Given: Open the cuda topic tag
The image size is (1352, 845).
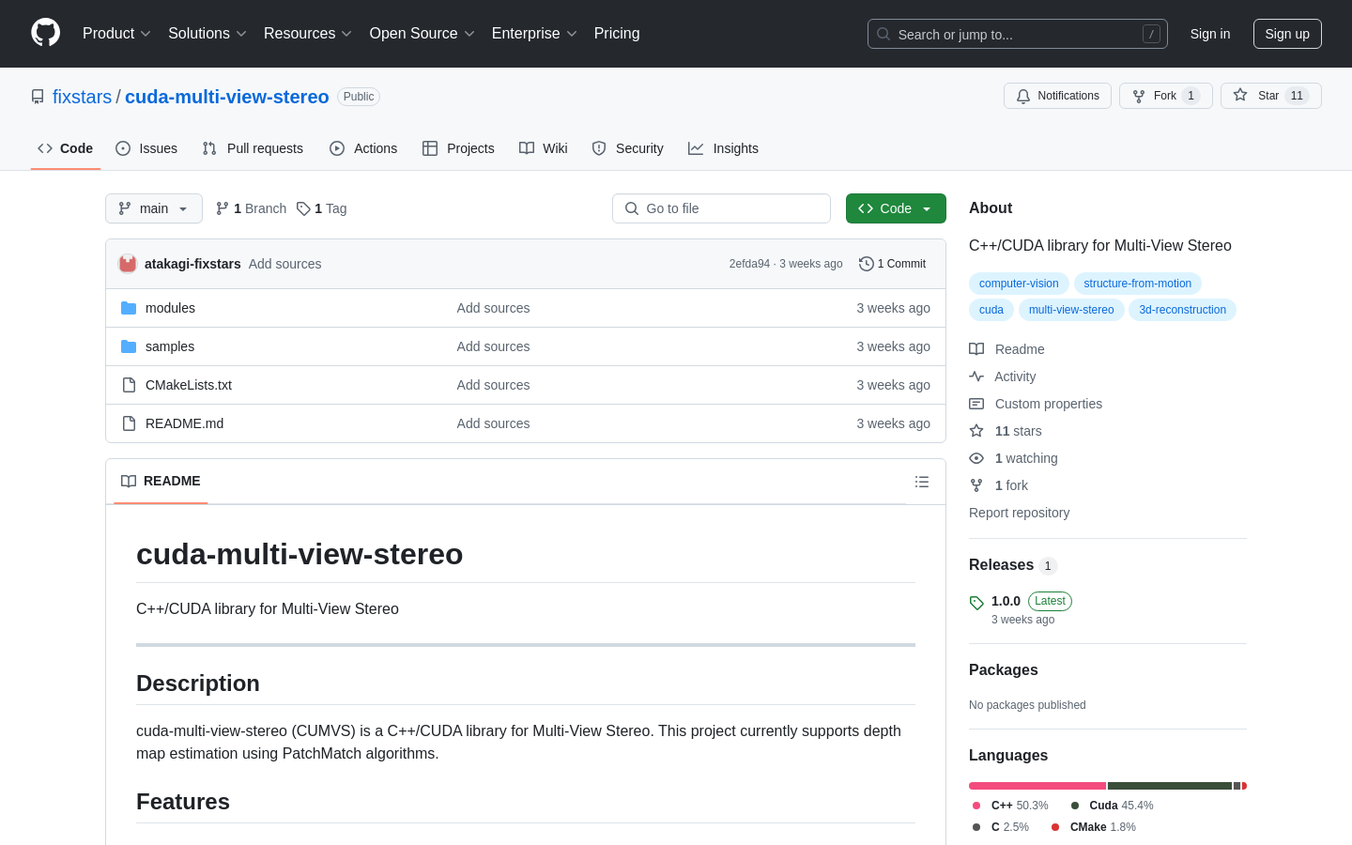Looking at the screenshot, I should 991,310.
